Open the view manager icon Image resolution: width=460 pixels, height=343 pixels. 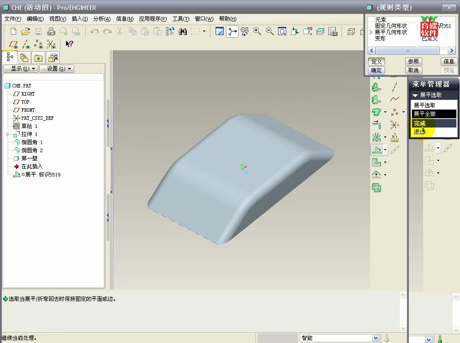[x=333, y=31]
